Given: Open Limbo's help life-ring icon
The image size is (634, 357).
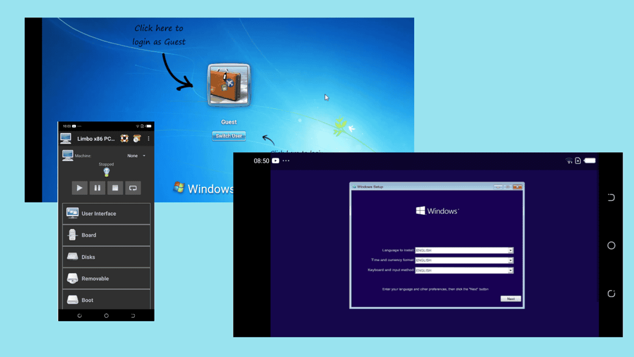Looking at the screenshot, I should tap(125, 138).
